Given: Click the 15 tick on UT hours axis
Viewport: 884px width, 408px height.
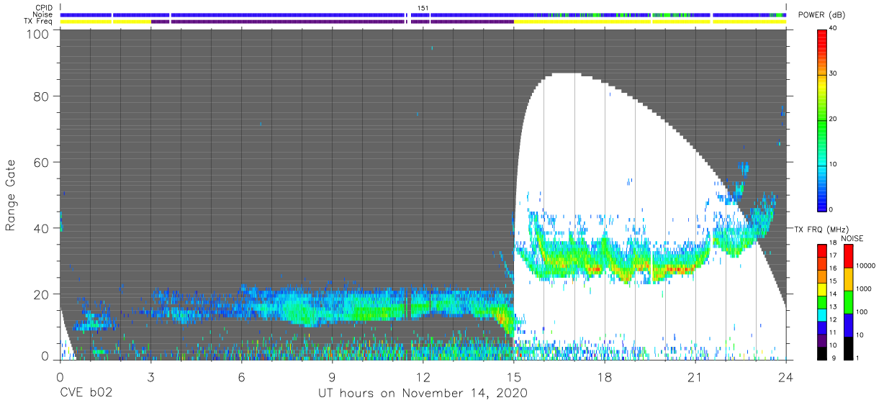Looking at the screenshot, I should click(x=514, y=376).
